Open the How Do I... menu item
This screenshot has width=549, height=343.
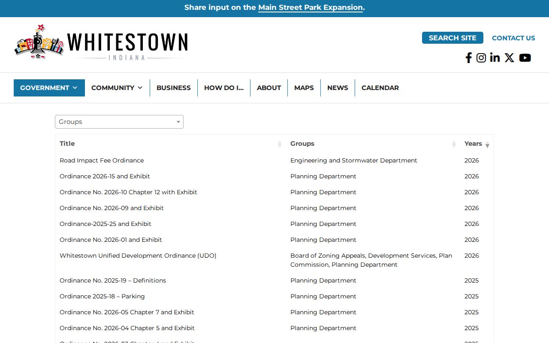224,88
